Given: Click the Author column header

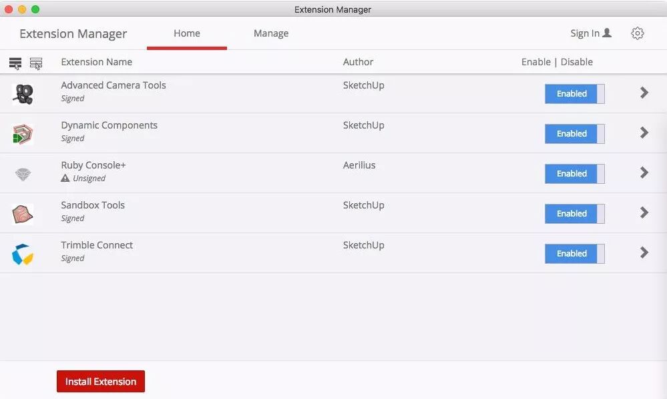Looking at the screenshot, I should point(358,62).
